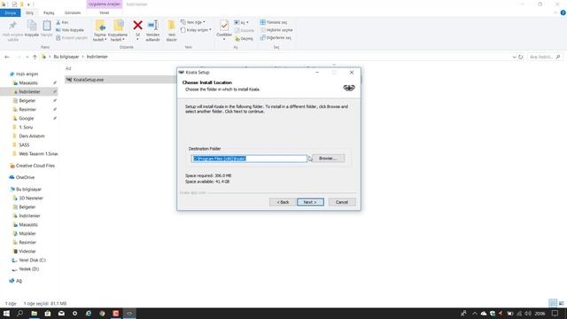This screenshot has width=567, height=319.
Task: Click the Uygulama Araçları contextual tab
Action: 105,4
